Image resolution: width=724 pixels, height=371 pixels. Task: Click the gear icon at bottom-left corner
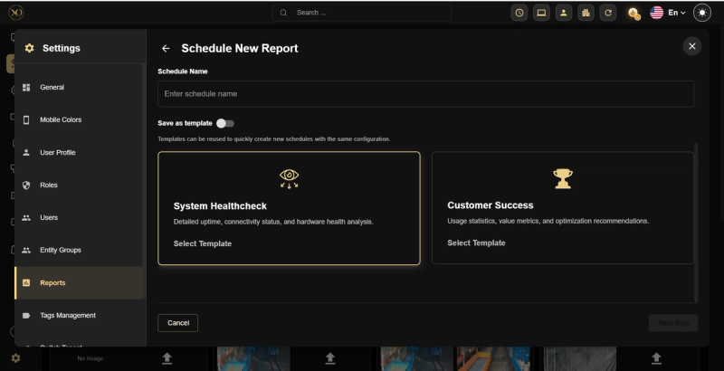15,358
